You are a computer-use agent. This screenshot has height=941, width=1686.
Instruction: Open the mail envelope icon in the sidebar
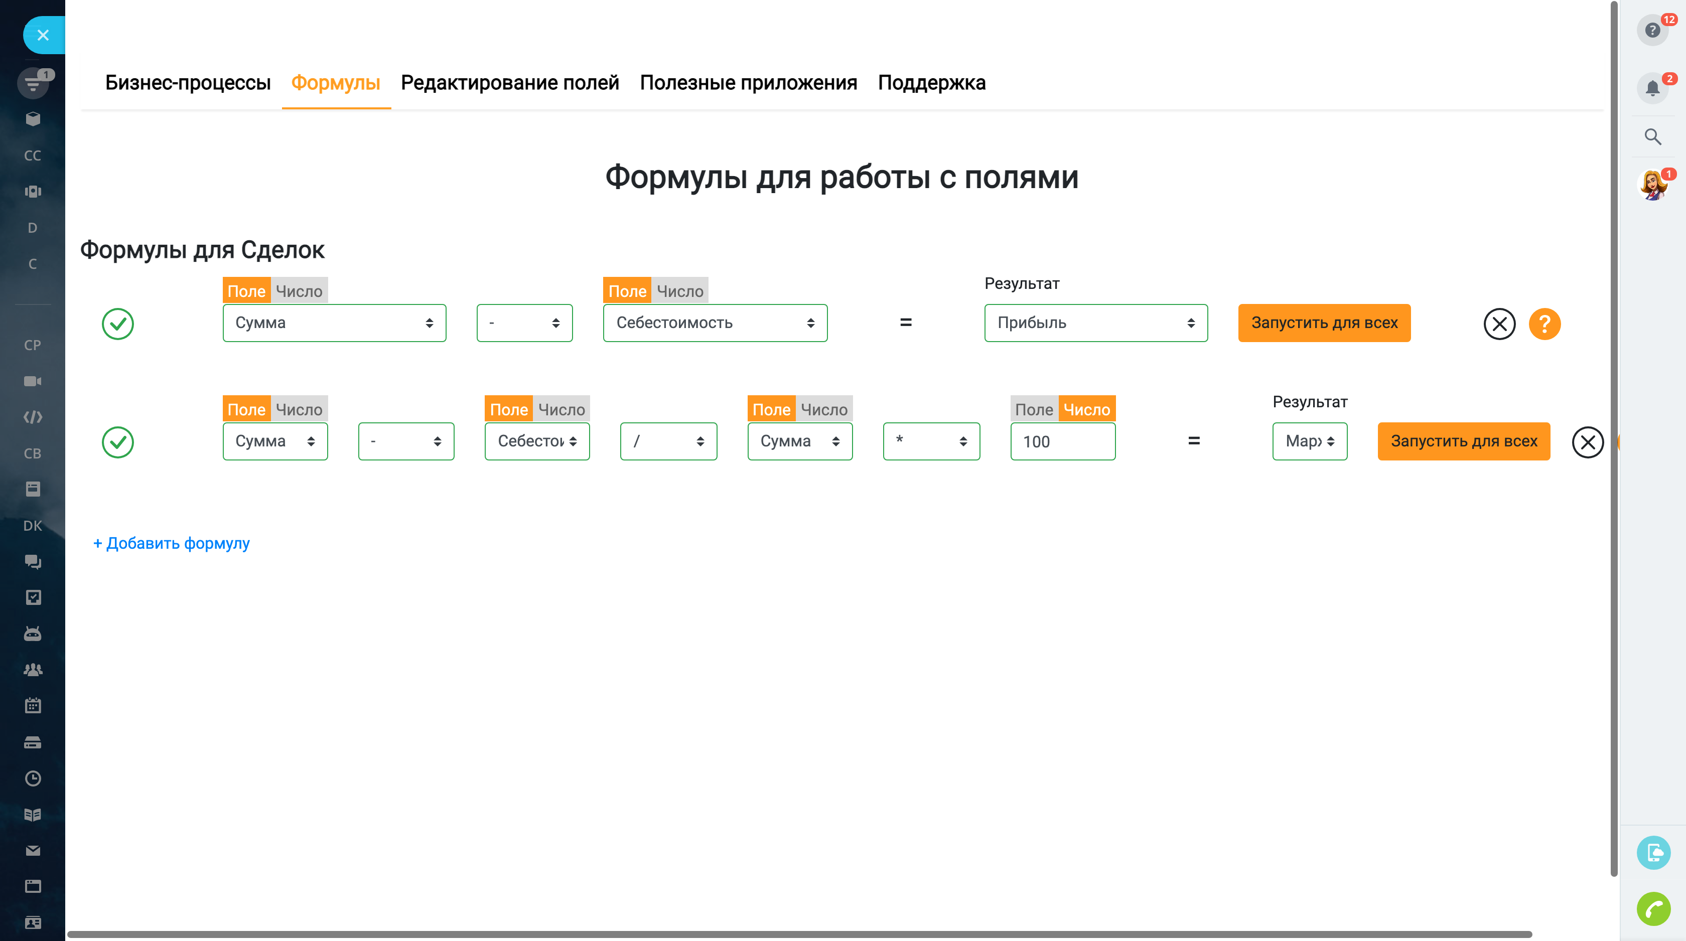click(33, 851)
